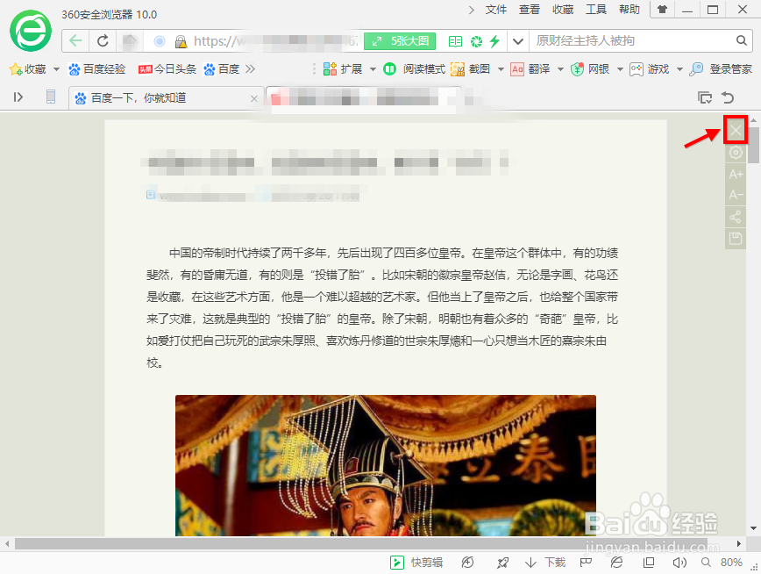This screenshot has width=761, height=574.
Task: Click the skin shirt icon in title bar
Action: pos(662,10)
